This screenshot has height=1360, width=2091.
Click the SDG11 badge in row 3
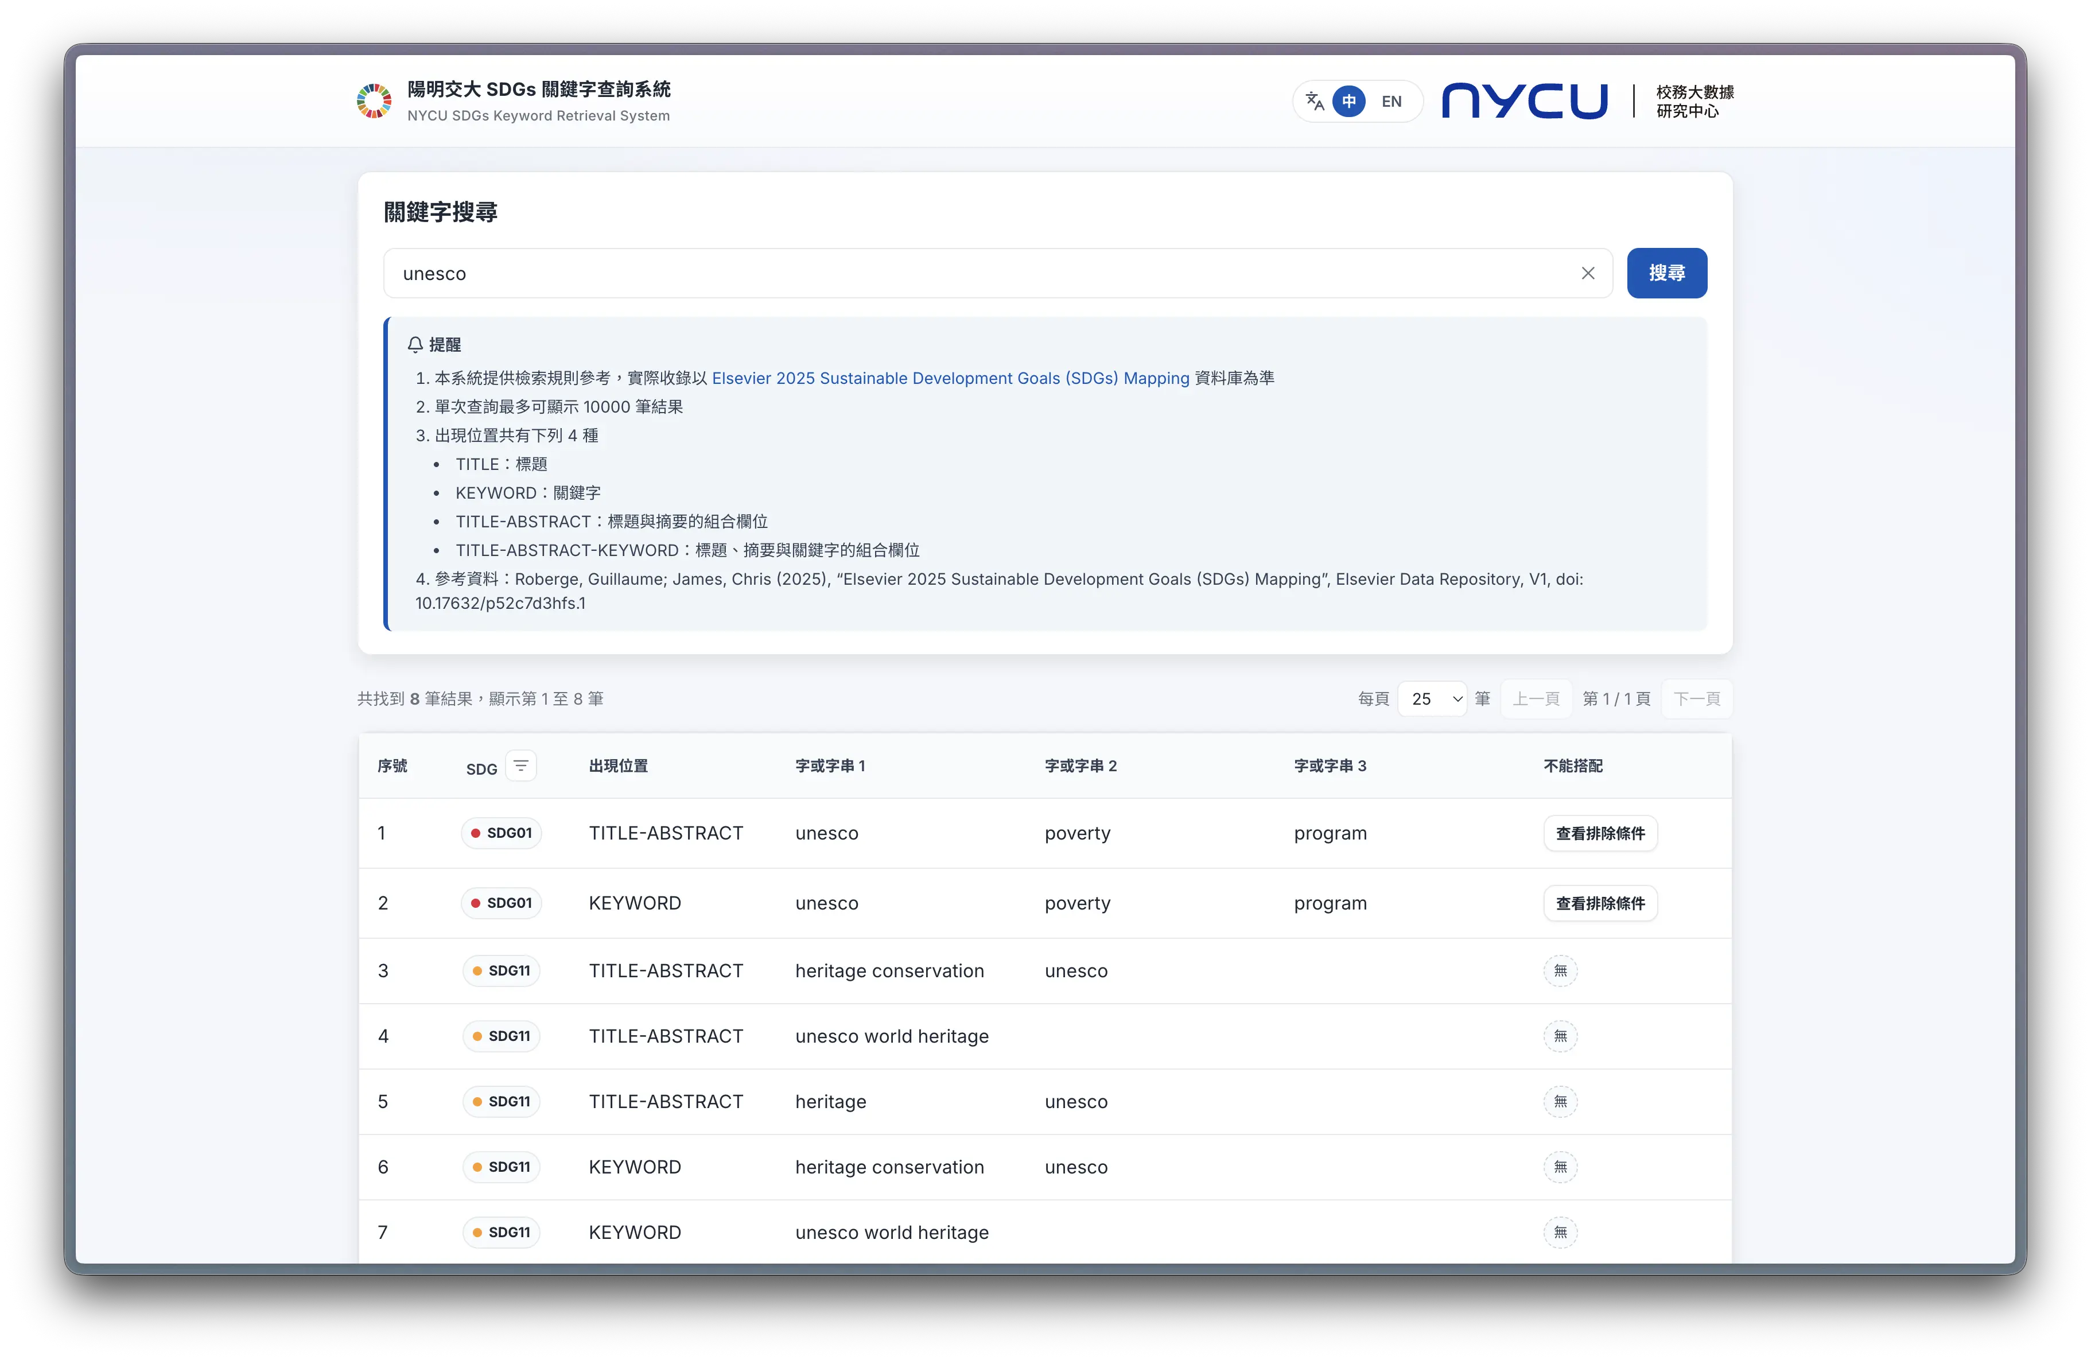[x=501, y=971]
